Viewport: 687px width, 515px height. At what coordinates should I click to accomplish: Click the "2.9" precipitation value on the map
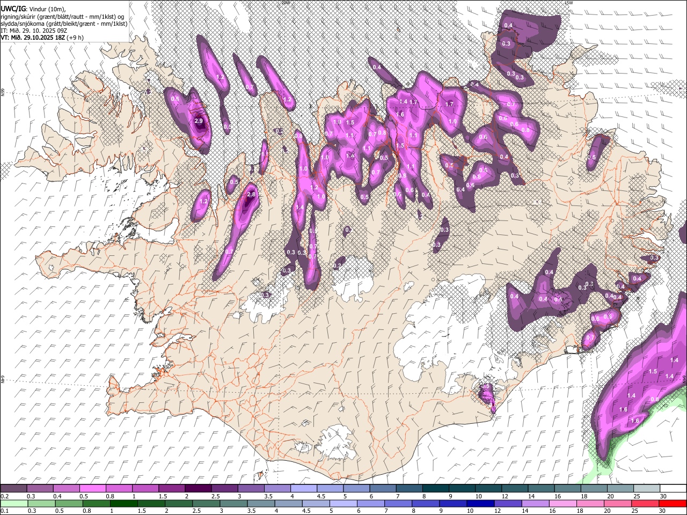click(199, 121)
